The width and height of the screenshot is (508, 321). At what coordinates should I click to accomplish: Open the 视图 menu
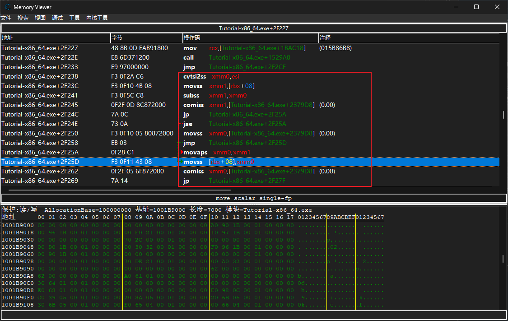[x=40, y=18]
